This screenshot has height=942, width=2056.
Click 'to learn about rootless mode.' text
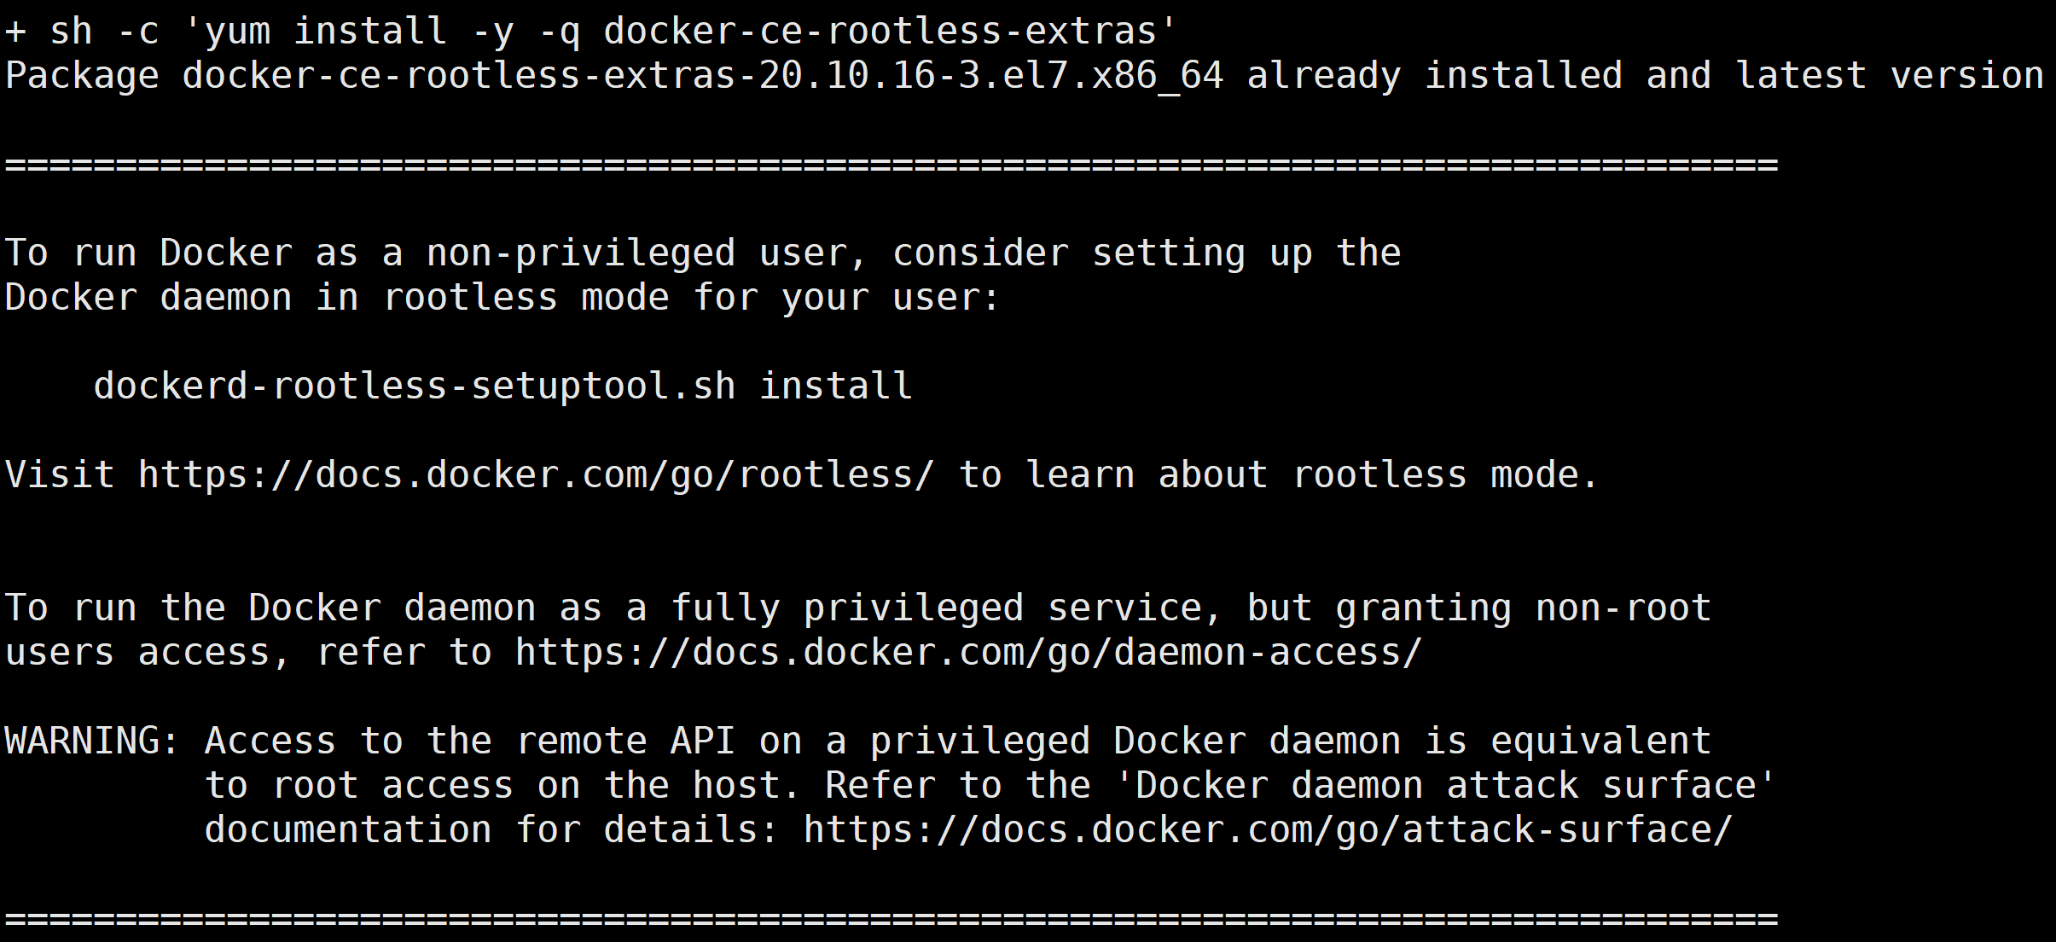pyautogui.click(x=1278, y=475)
